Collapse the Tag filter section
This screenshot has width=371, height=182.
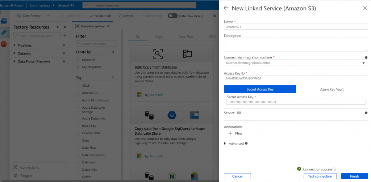[113, 78]
